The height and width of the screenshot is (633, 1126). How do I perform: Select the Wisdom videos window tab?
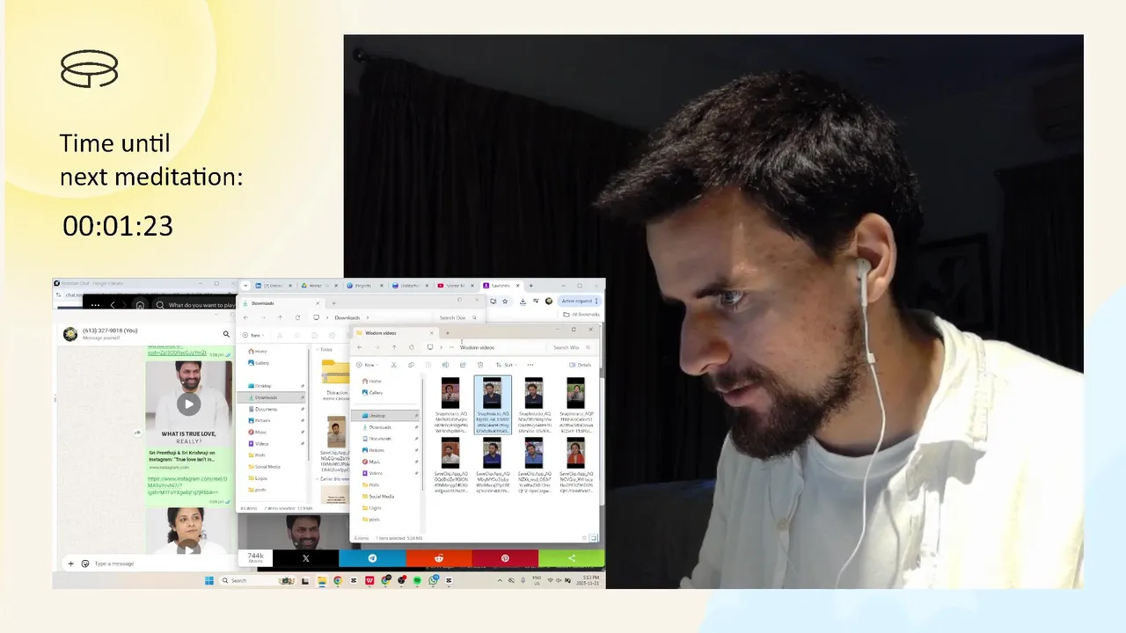394,333
